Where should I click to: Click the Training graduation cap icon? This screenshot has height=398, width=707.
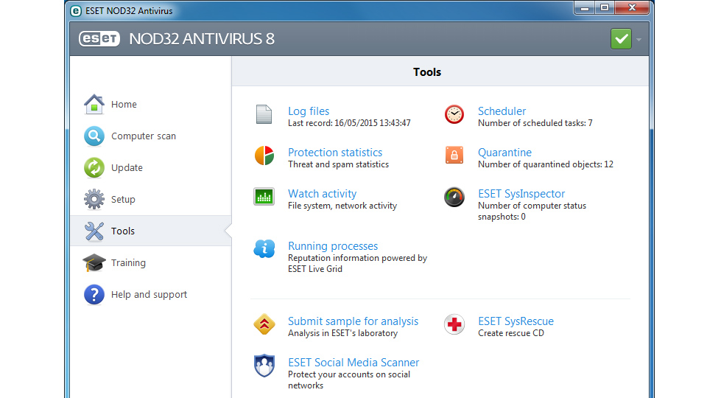(x=94, y=262)
